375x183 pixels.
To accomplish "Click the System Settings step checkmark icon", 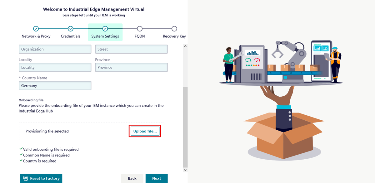I will tap(105, 28).
